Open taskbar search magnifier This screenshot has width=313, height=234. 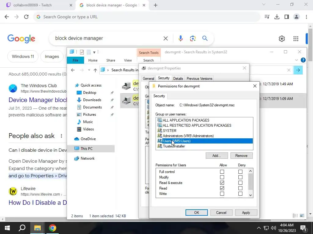tap(22, 228)
